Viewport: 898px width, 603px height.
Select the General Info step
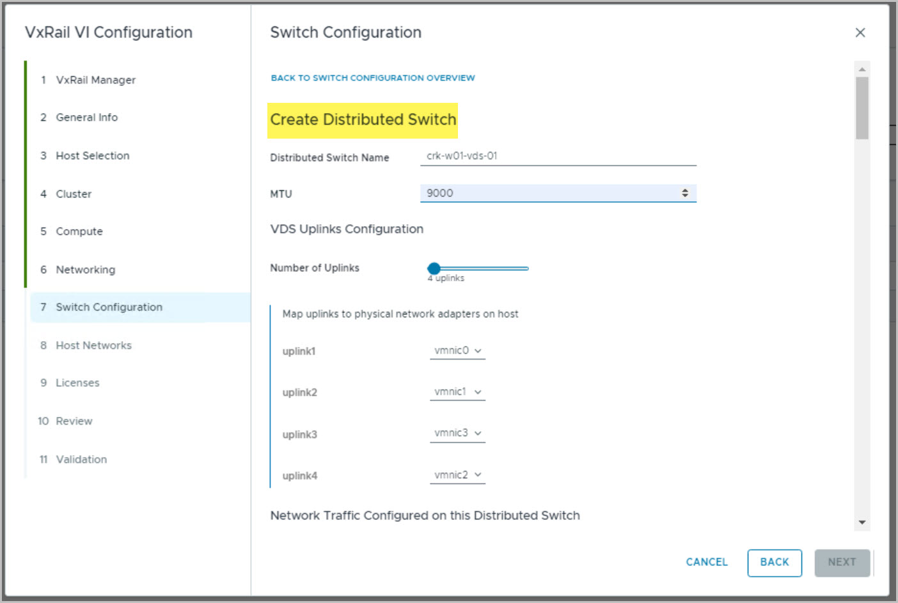point(86,118)
